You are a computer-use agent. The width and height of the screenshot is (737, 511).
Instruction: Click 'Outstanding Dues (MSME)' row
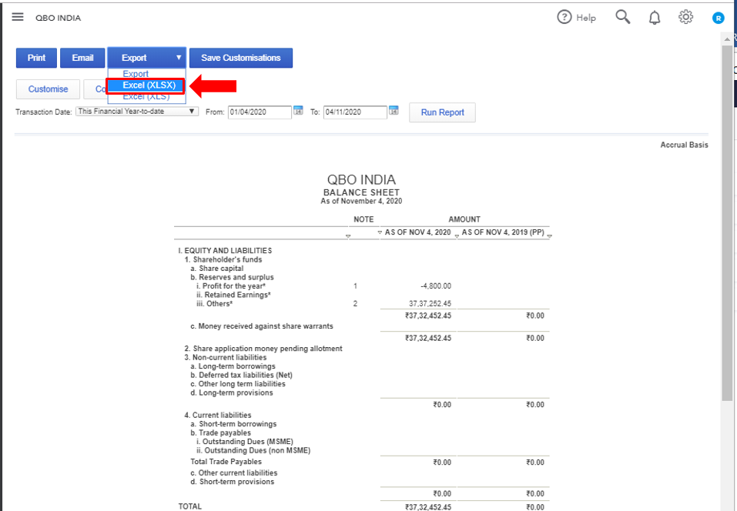pos(244,442)
